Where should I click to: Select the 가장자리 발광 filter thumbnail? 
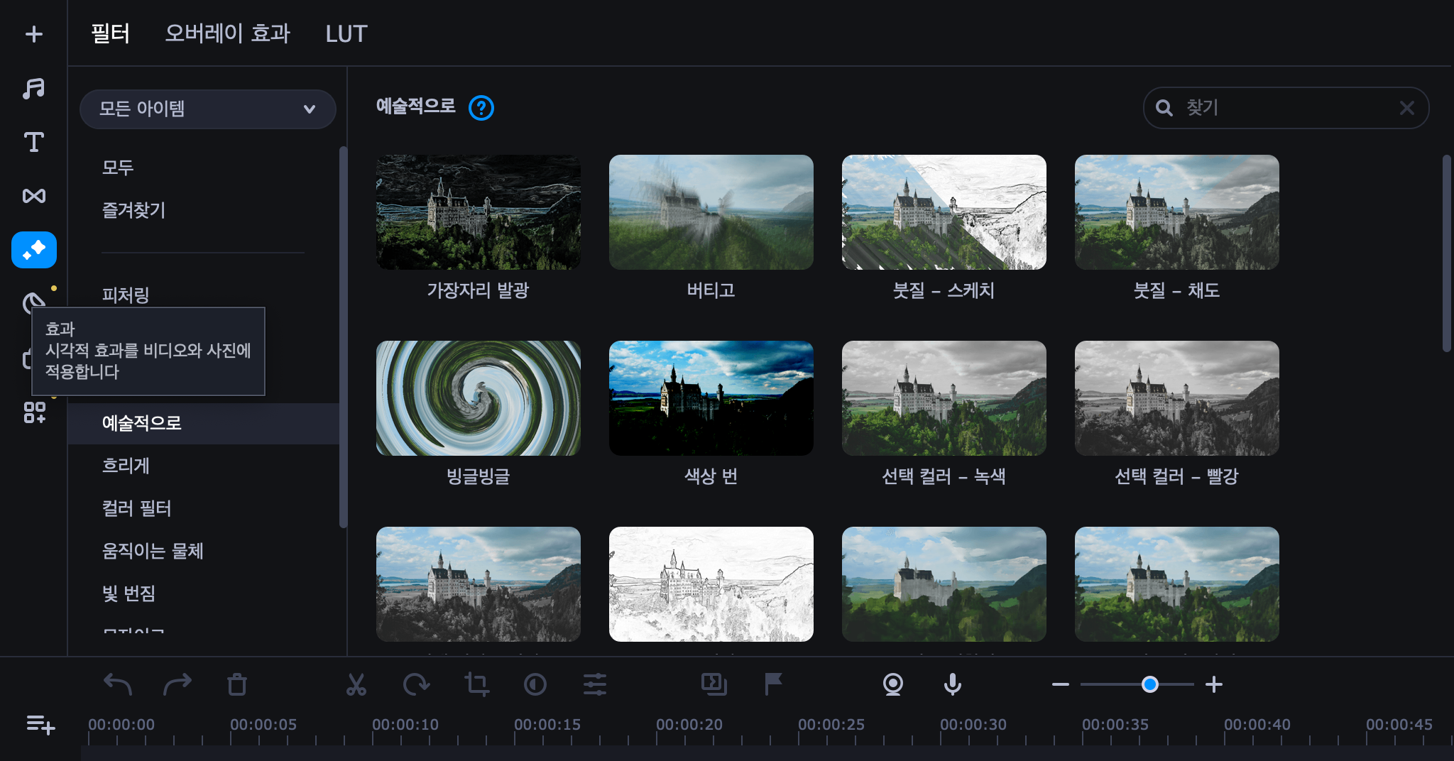[479, 212]
